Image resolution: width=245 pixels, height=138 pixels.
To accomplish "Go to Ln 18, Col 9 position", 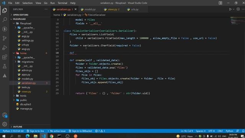I will click(x=187, y=131).
